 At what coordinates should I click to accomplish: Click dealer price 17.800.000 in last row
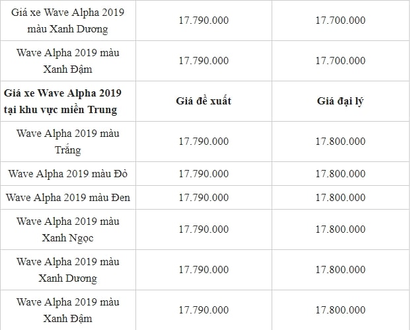[x=340, y=310]
